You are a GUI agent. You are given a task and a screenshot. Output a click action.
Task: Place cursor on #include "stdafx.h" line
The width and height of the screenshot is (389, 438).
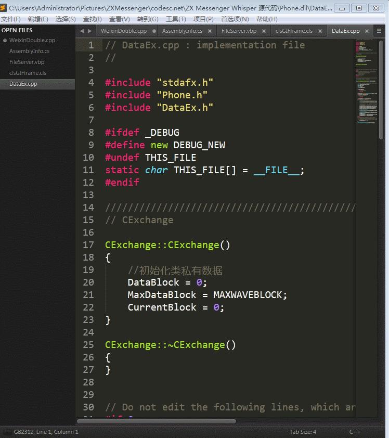159,83
